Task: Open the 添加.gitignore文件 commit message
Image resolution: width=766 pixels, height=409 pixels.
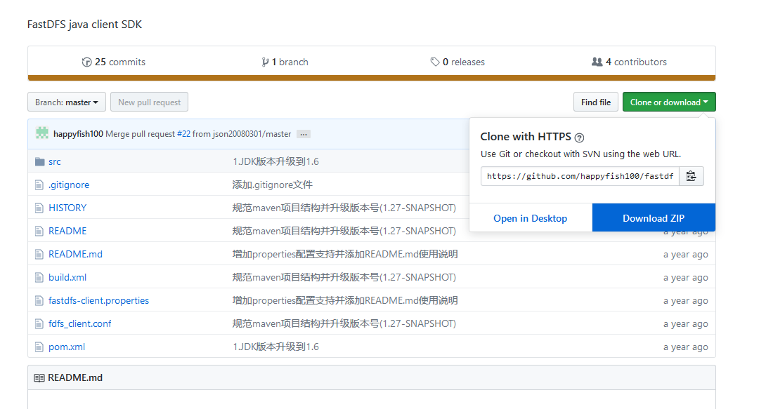Action: tap(272, 185)
